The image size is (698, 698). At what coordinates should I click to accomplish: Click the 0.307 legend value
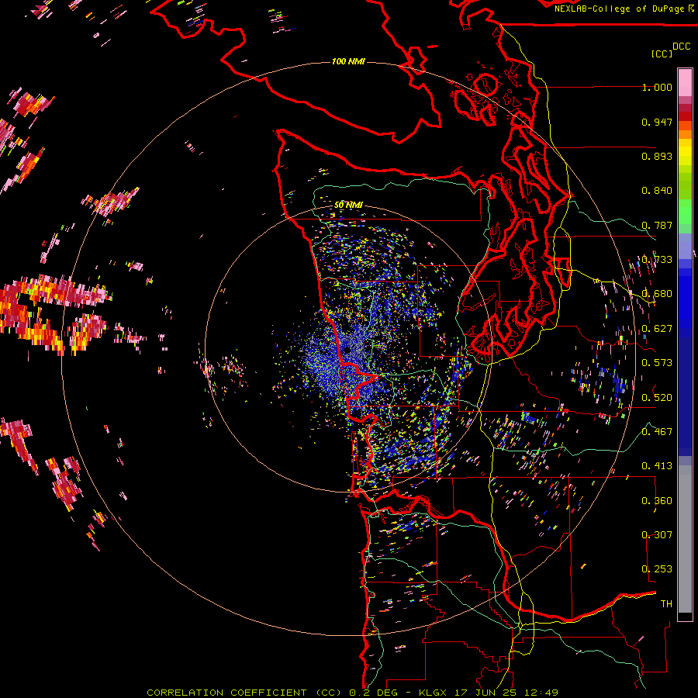[657, 535]
